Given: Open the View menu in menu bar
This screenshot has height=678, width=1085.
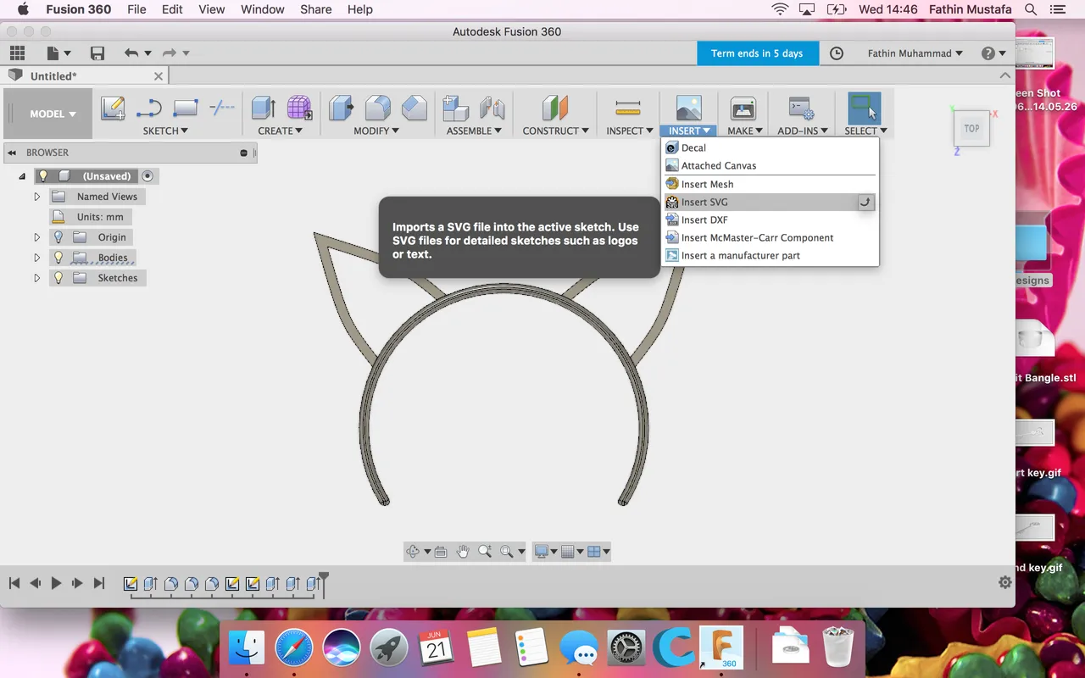Looking at the screenshot, I should tap(212, 9).
